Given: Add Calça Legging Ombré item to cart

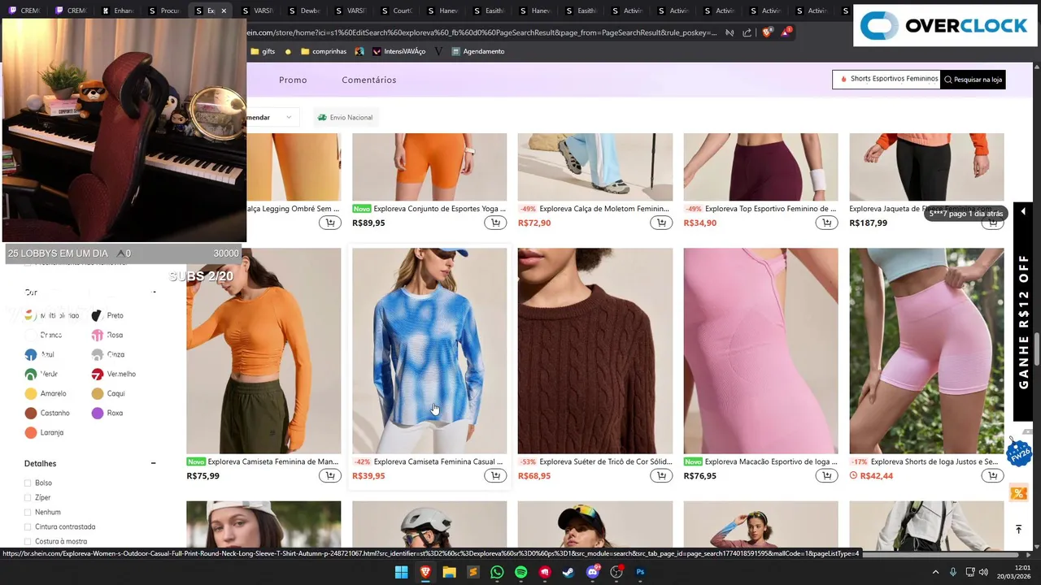Looking at the screenshot, I should 329,223.
